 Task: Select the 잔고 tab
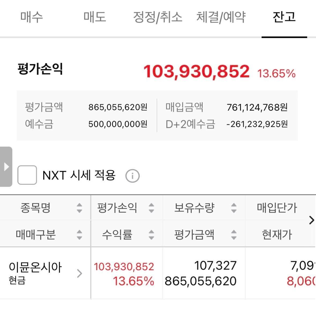click(x=284, y=17)
